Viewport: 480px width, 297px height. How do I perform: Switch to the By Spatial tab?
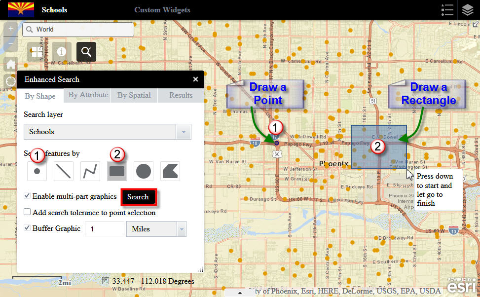tap(134, 95)
